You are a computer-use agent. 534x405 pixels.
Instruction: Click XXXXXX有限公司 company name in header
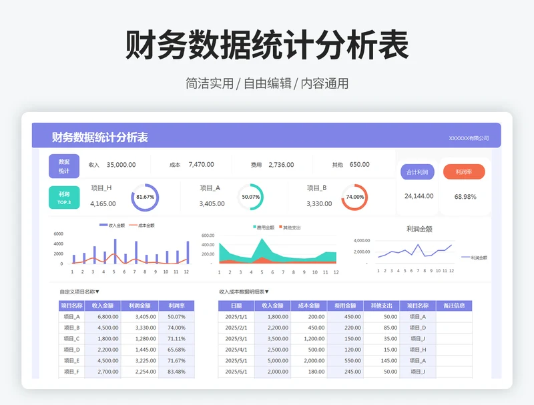[x=469, y=138]
